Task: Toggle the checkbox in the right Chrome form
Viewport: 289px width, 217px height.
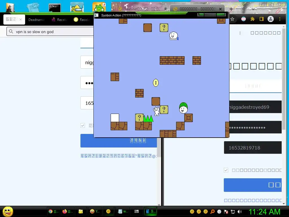Action: [226, 170]
